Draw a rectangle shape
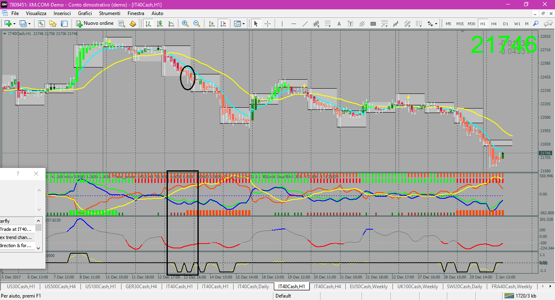 pyautogui.click(x=373, y=24)
